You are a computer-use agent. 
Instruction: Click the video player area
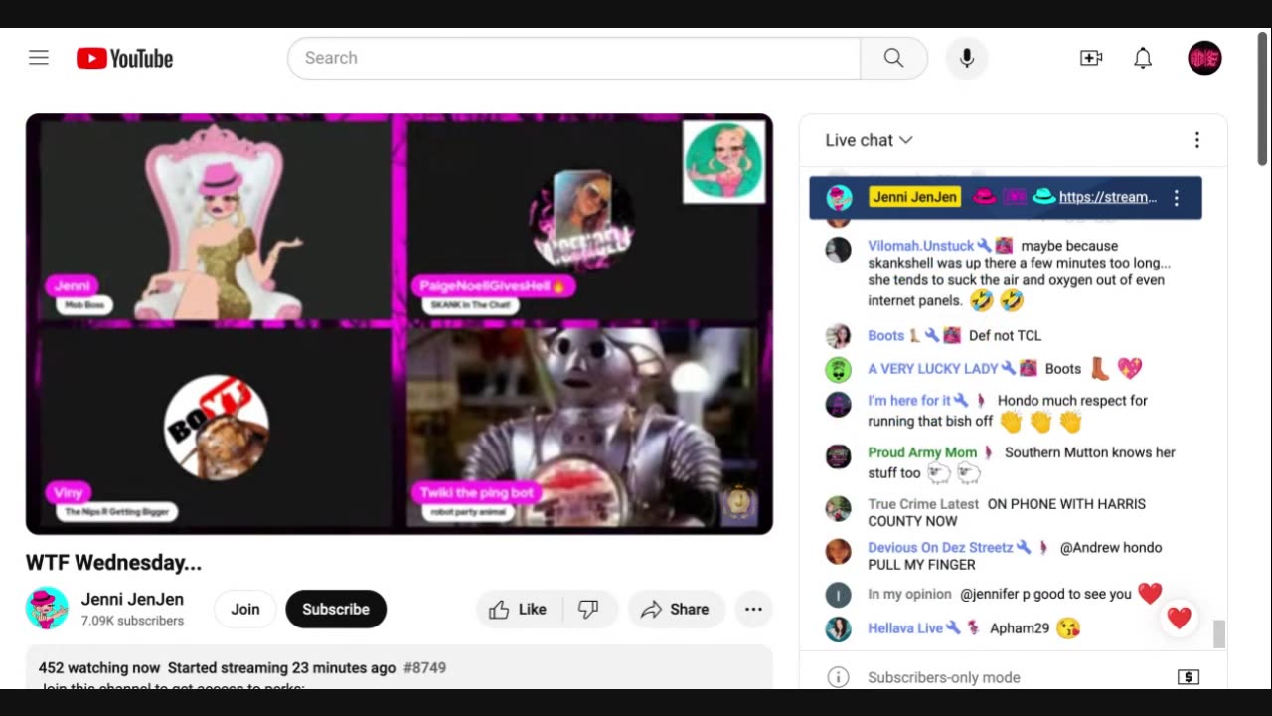point(399,324)
